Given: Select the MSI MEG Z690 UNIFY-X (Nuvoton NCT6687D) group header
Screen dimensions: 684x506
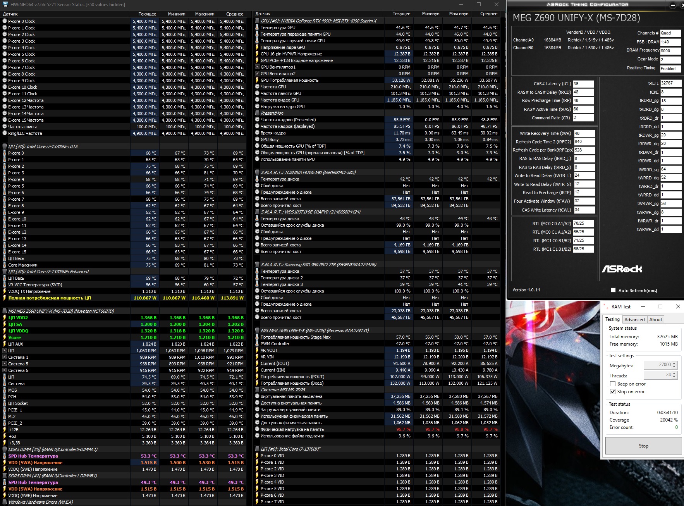Looking at the screenshot, I should pyautogui.click(x=61, y=311).
